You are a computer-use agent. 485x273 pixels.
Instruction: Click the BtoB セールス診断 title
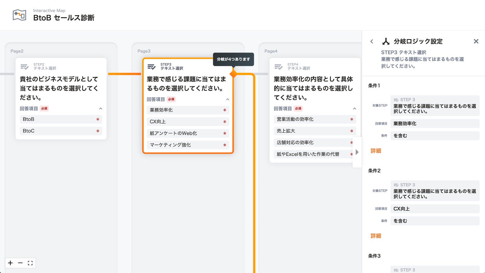[x=64, y=18]
